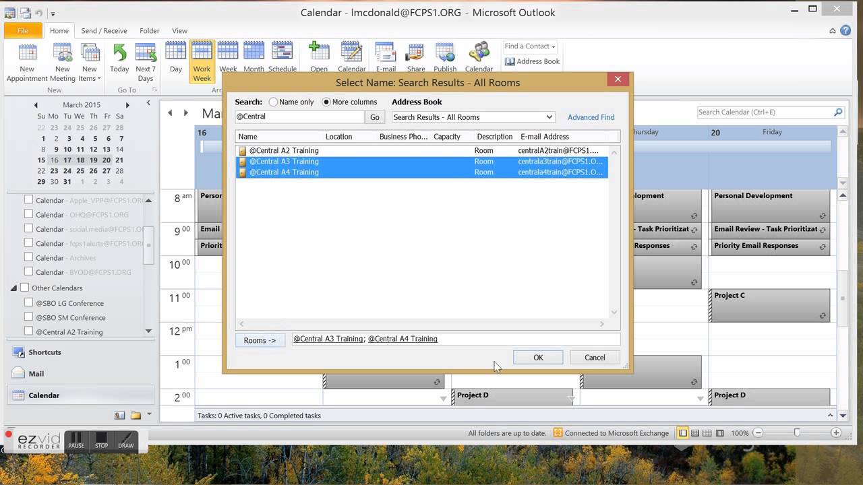Go to previous month in date navigator
The width and height of the screenshot is (863, 485).
(36, 105)
